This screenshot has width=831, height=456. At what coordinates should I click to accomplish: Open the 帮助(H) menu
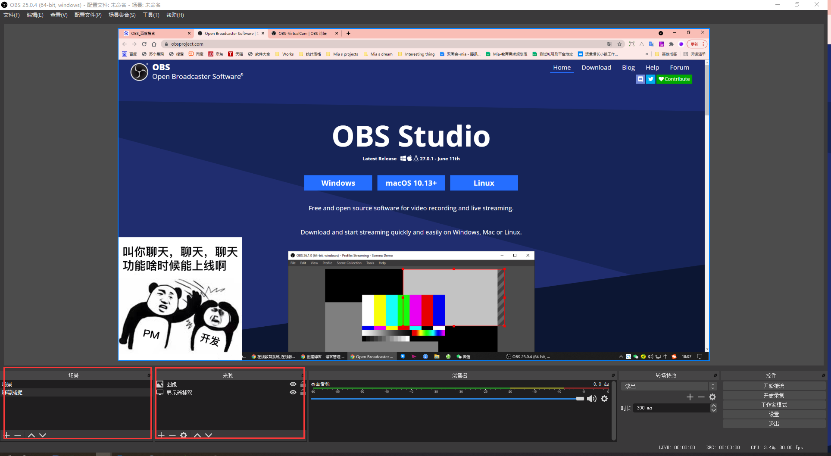[x=175, y=15]
